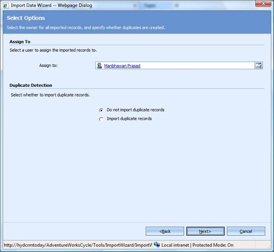274x252 pixels.
Task: Open the user lookup icon in Assign to field
Action: pos(258,66)
